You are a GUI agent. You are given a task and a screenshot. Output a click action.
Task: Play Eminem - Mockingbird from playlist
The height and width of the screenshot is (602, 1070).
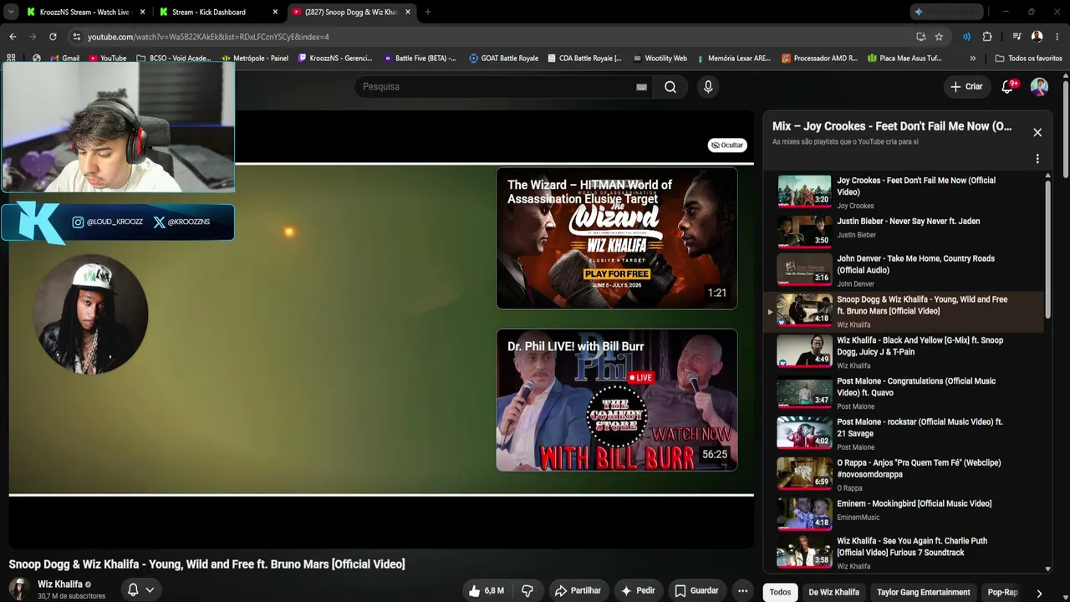tap(904, 513)
